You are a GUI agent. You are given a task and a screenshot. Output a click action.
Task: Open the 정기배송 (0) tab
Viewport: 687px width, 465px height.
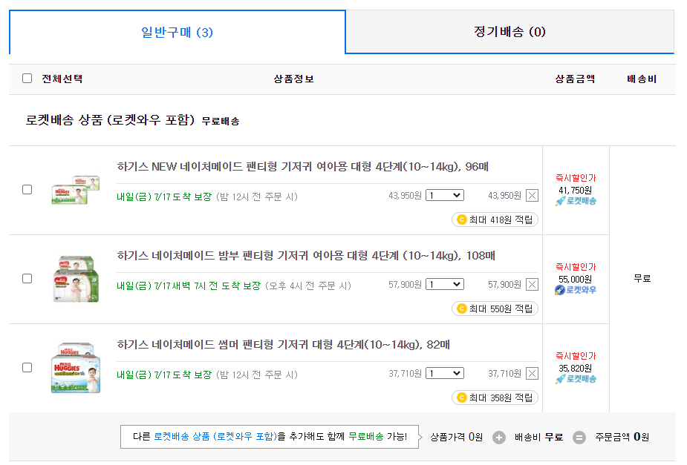coord(509,31)
